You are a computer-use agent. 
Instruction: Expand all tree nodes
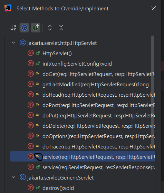(x=50, y=28)
